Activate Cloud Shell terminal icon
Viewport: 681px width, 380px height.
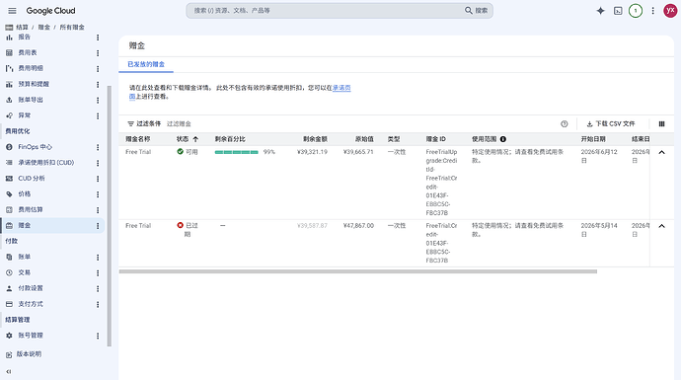point(618,11)
